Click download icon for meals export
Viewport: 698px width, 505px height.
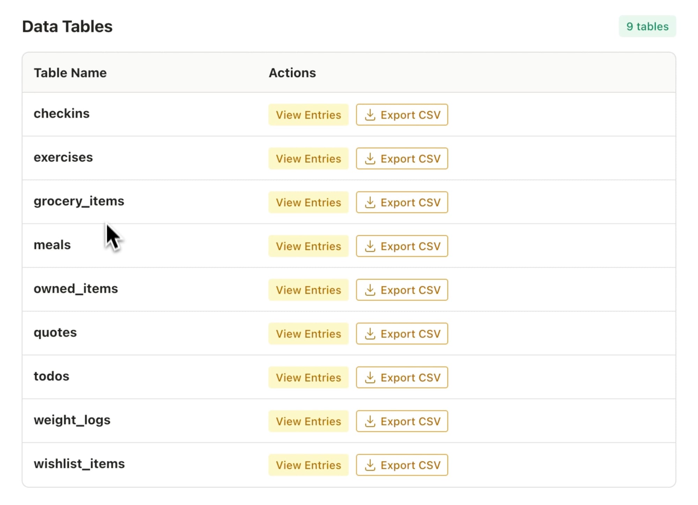(370, 246)
